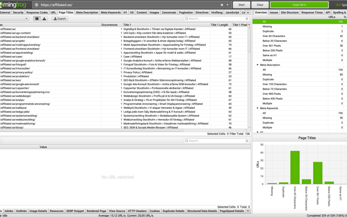Click the globe icon in the URL bar
Screen dimensions: 347x217
point(37,5)
